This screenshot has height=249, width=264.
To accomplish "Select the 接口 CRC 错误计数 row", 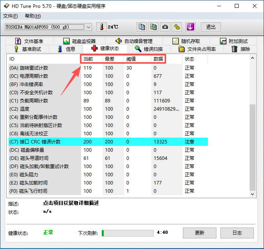I will [35, 142].
